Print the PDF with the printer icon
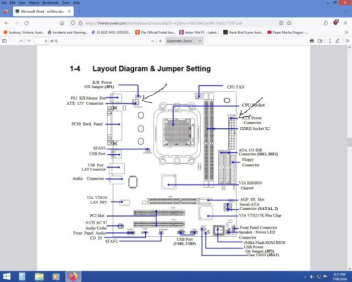 (x=312, y=41)
